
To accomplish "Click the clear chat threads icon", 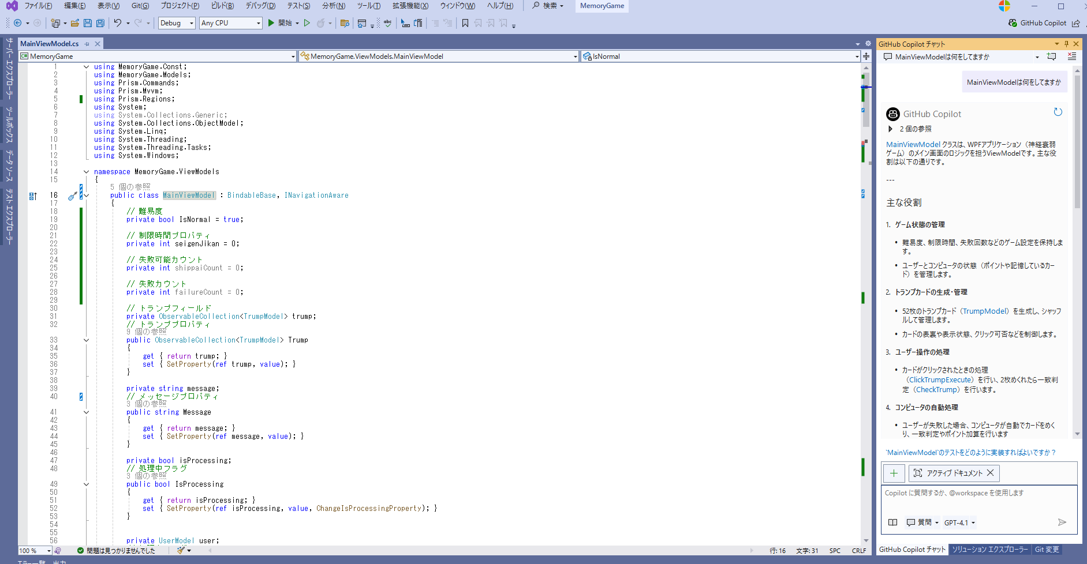I will (1072, 57).
